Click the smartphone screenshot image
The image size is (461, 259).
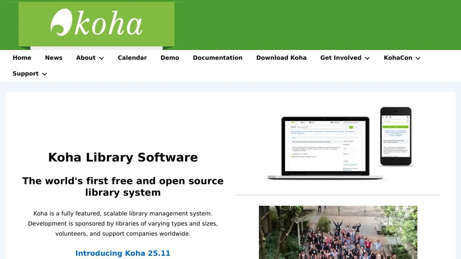[396, 136]
